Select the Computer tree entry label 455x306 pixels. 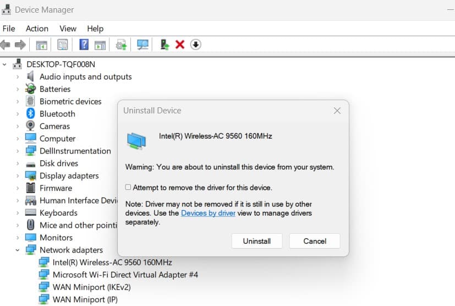pyautogui.click(x=57, y=139)
